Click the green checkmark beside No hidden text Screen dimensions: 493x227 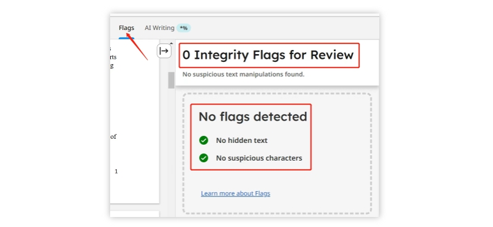(203, 141)
